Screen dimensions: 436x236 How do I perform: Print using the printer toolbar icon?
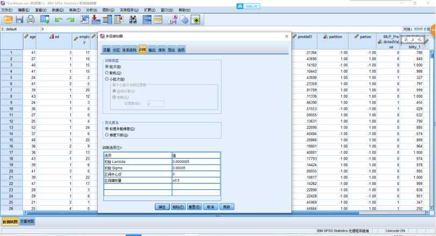click(31, 19)
